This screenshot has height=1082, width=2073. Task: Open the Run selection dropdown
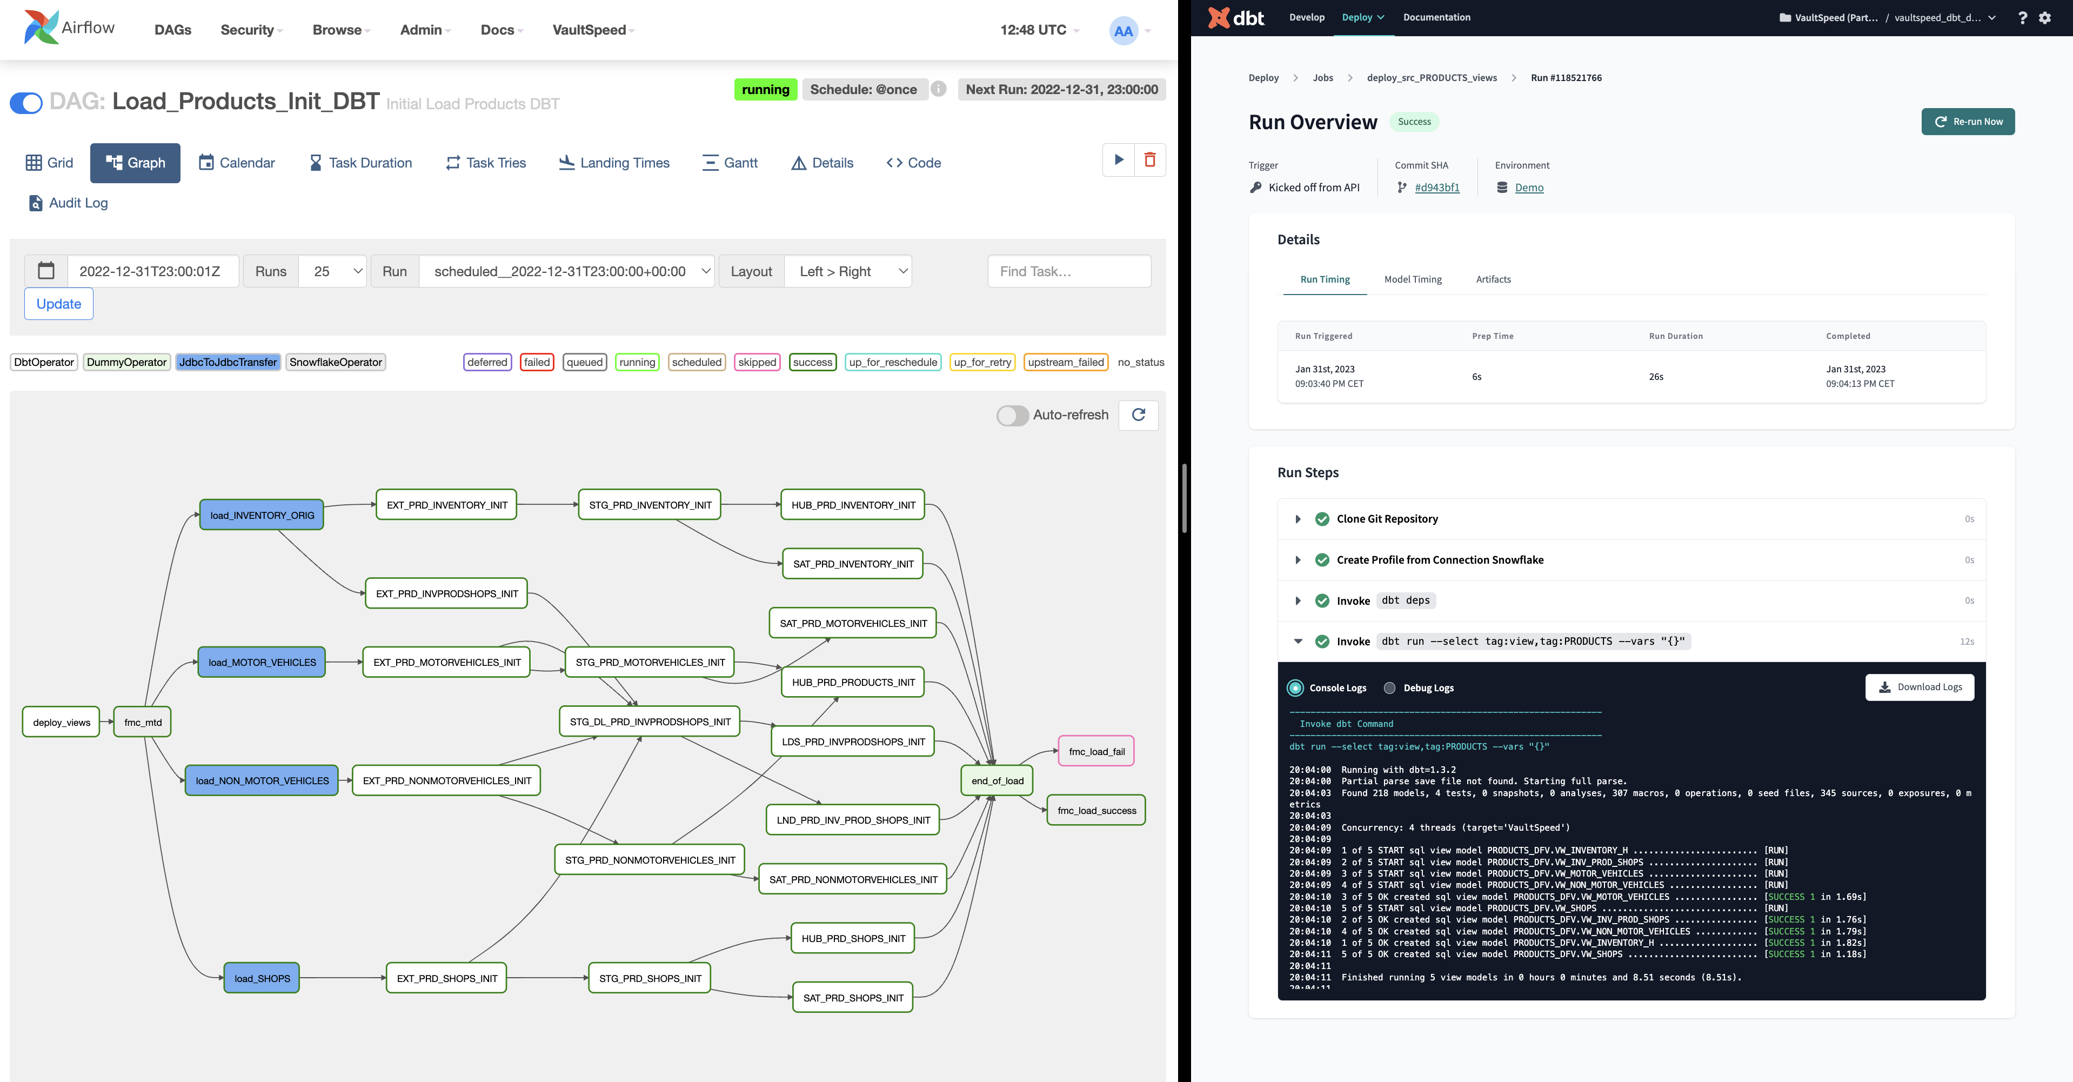[566, 271]
